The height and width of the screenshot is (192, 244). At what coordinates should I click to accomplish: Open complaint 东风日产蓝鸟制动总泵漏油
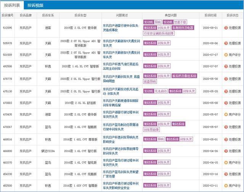coord(121,127)
